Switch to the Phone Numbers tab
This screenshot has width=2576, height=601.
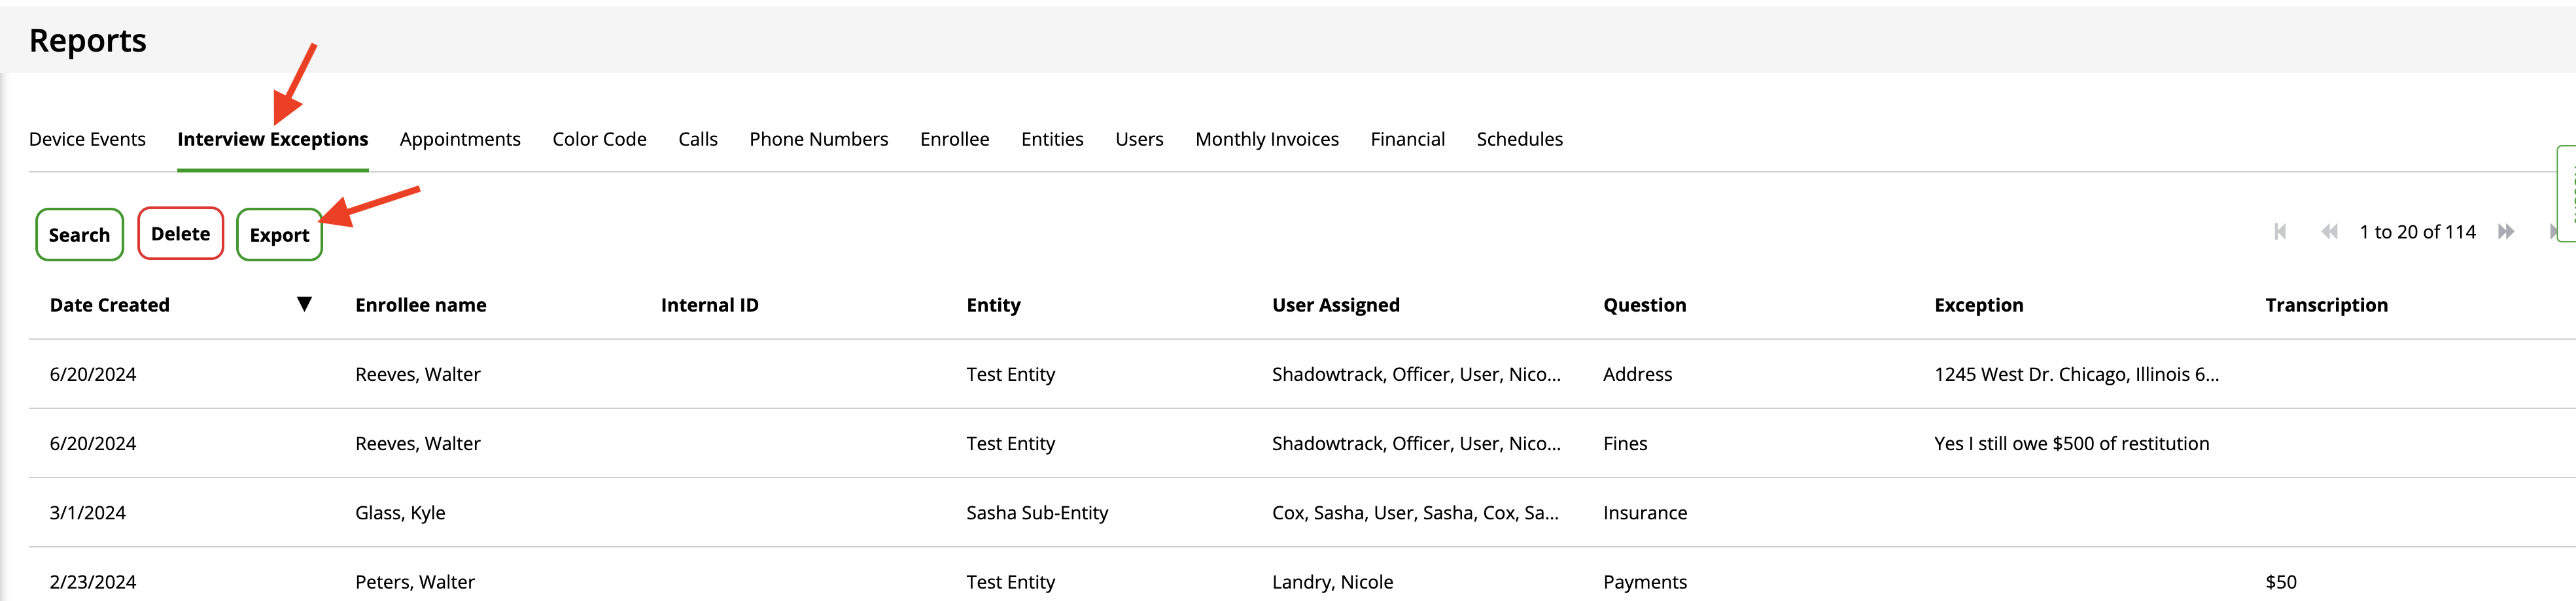[x=818, y=140]
